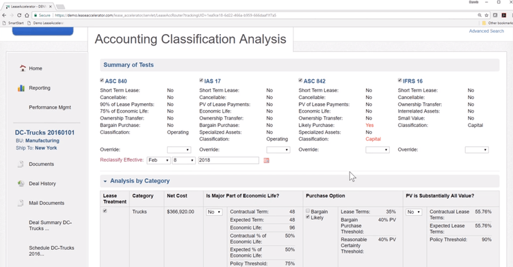
Task: Click the browser home icon
Action: pyautogui.click(x=27, y=15)
